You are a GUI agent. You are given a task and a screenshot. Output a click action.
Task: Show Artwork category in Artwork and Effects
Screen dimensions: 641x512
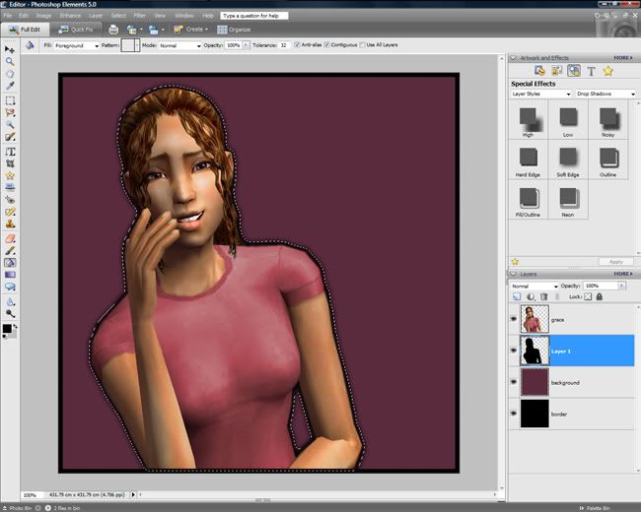click(539, 71)
